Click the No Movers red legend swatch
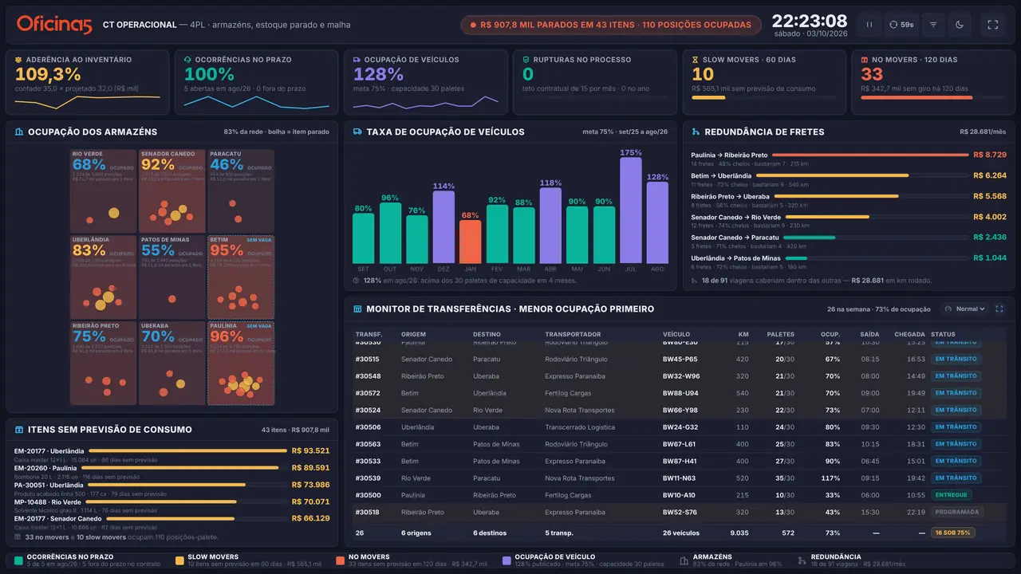 (341, 560)
